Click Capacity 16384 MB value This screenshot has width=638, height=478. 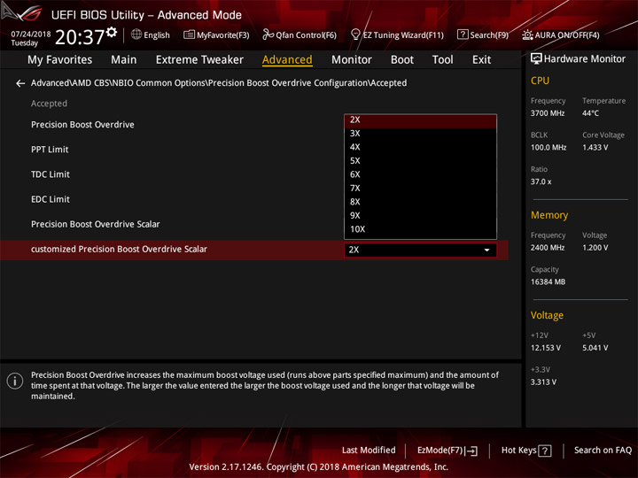pyautogui.click(x=548, y=282)
